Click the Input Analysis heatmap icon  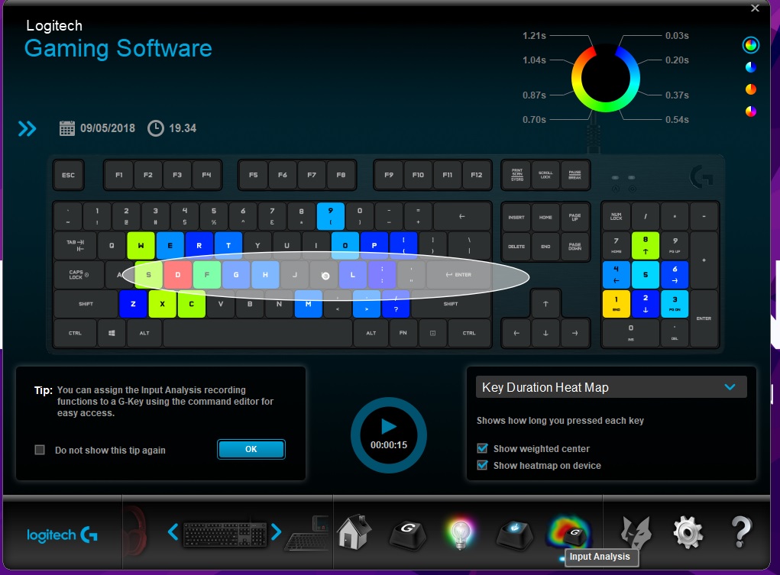pos(569,531)
